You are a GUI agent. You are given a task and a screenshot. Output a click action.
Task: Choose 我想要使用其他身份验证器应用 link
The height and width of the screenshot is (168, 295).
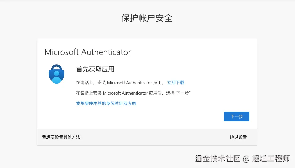pos(106,103)
